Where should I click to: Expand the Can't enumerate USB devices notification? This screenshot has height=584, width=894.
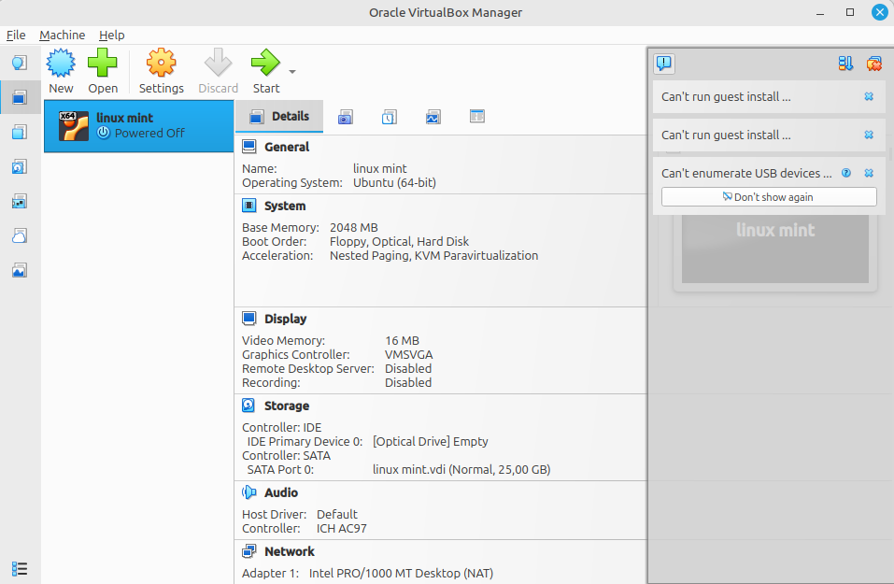(745, 173)
